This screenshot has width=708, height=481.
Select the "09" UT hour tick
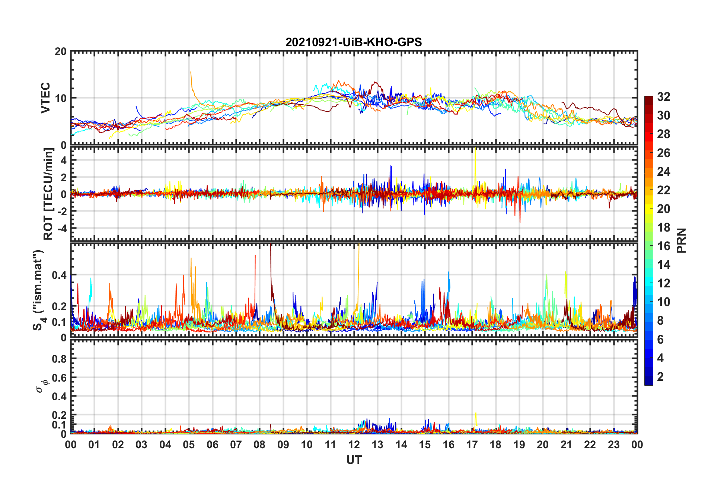283,445
